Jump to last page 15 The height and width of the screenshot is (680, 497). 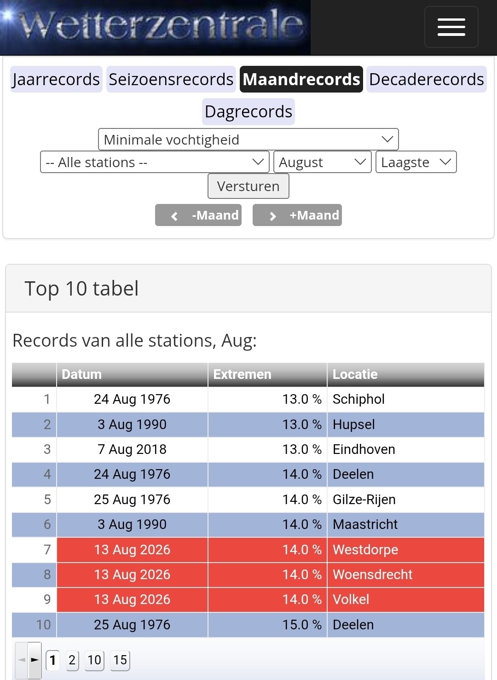coord(120,660)
